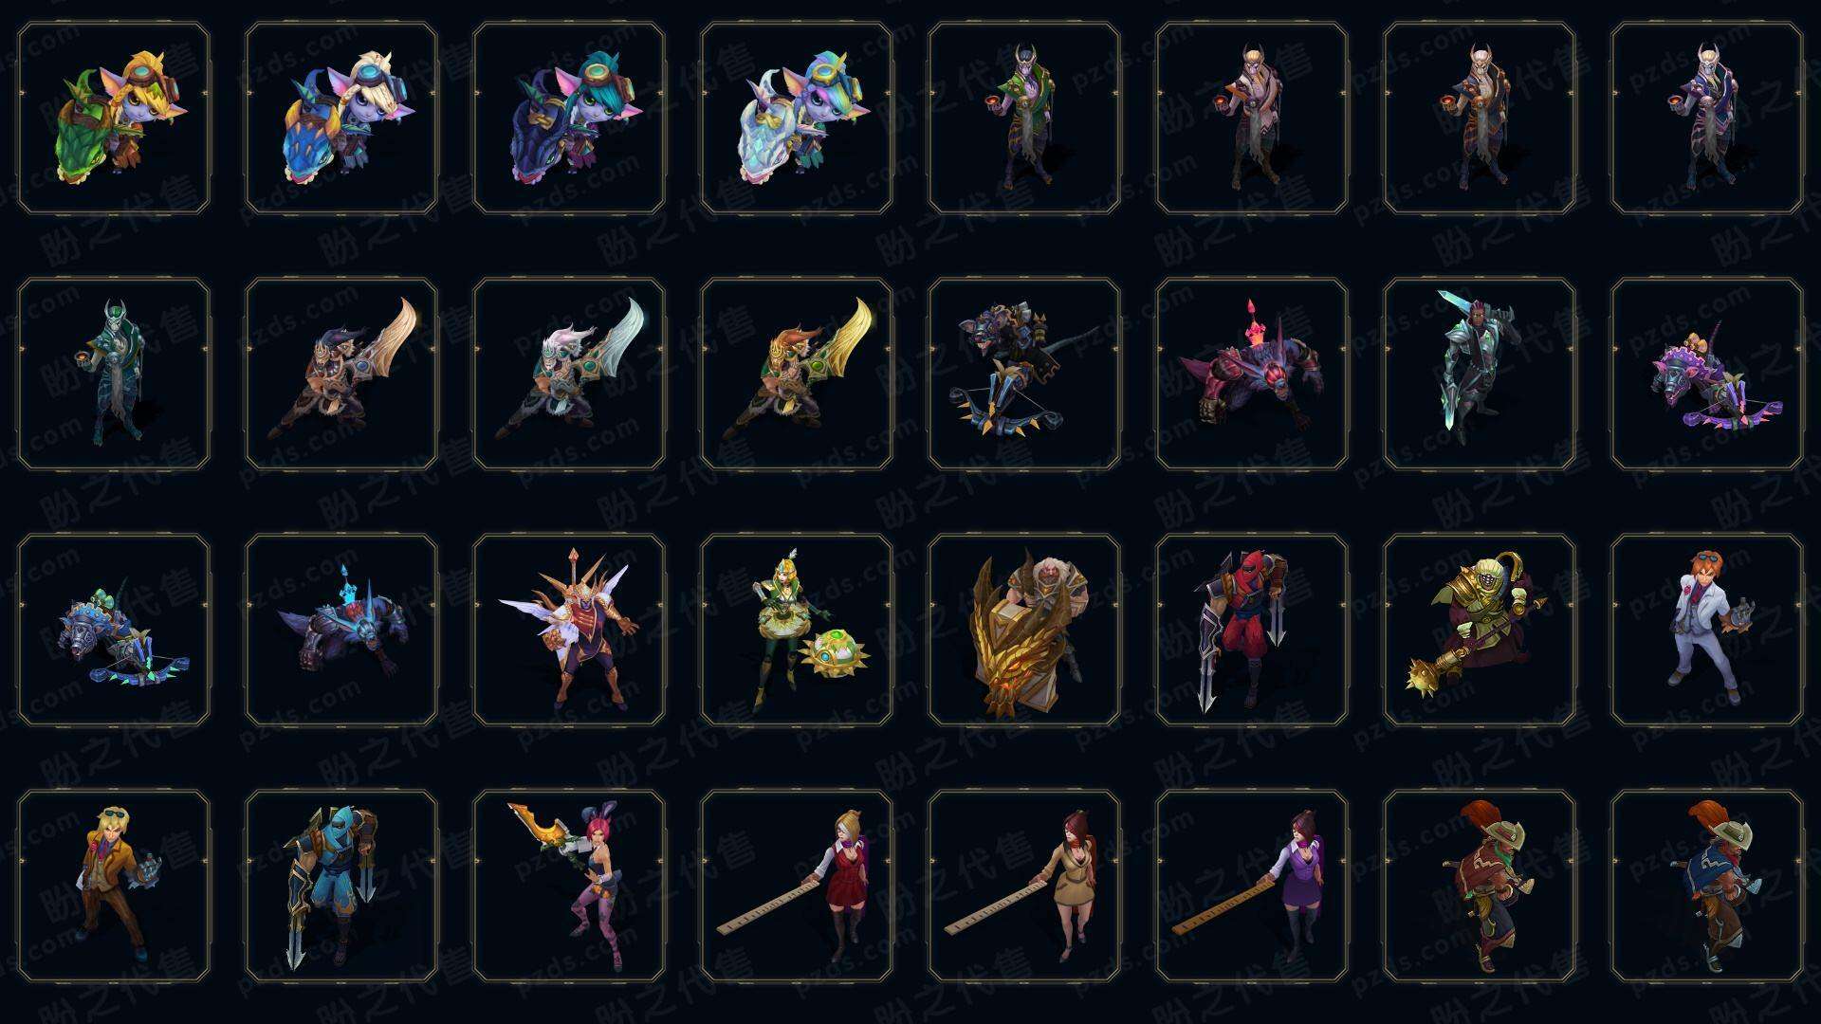Choose the golden winged shield knight skin
The image size is (1821, 1024).
tap(1024, 631)
